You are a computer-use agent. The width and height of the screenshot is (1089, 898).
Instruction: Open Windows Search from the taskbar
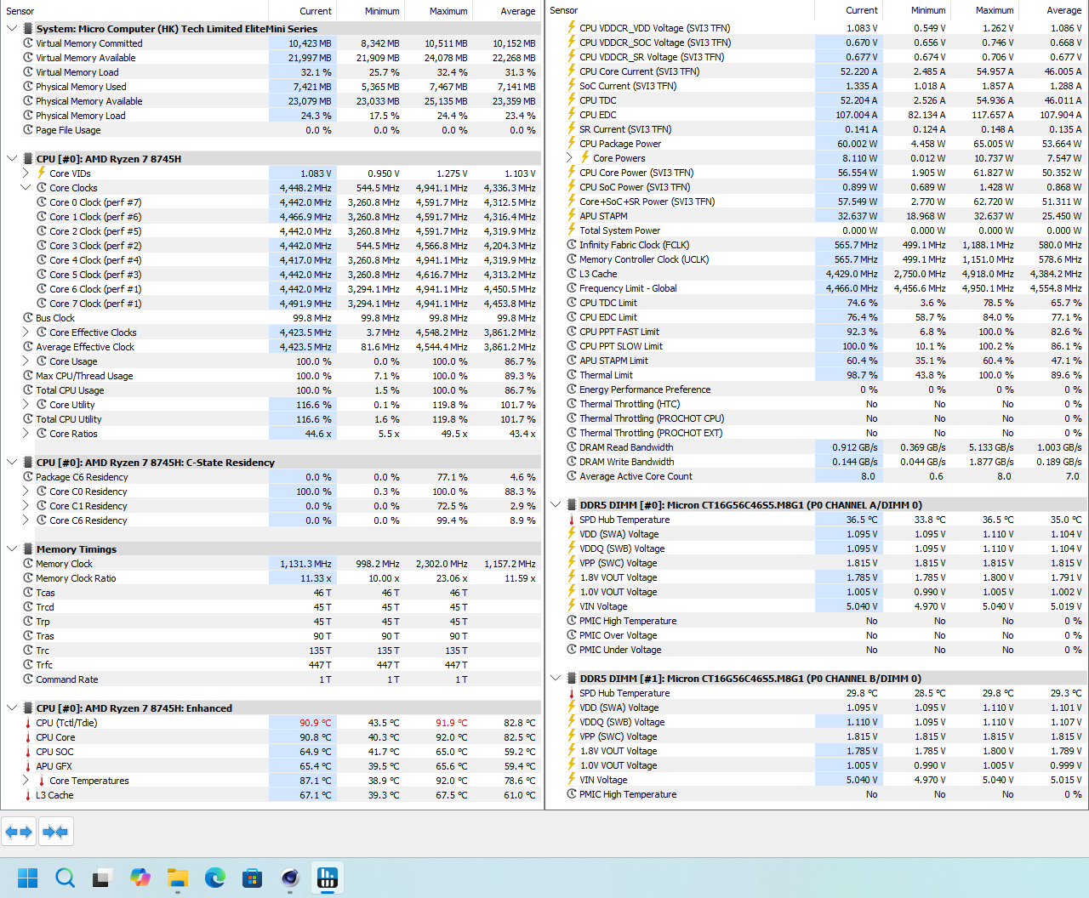point(66,877)
